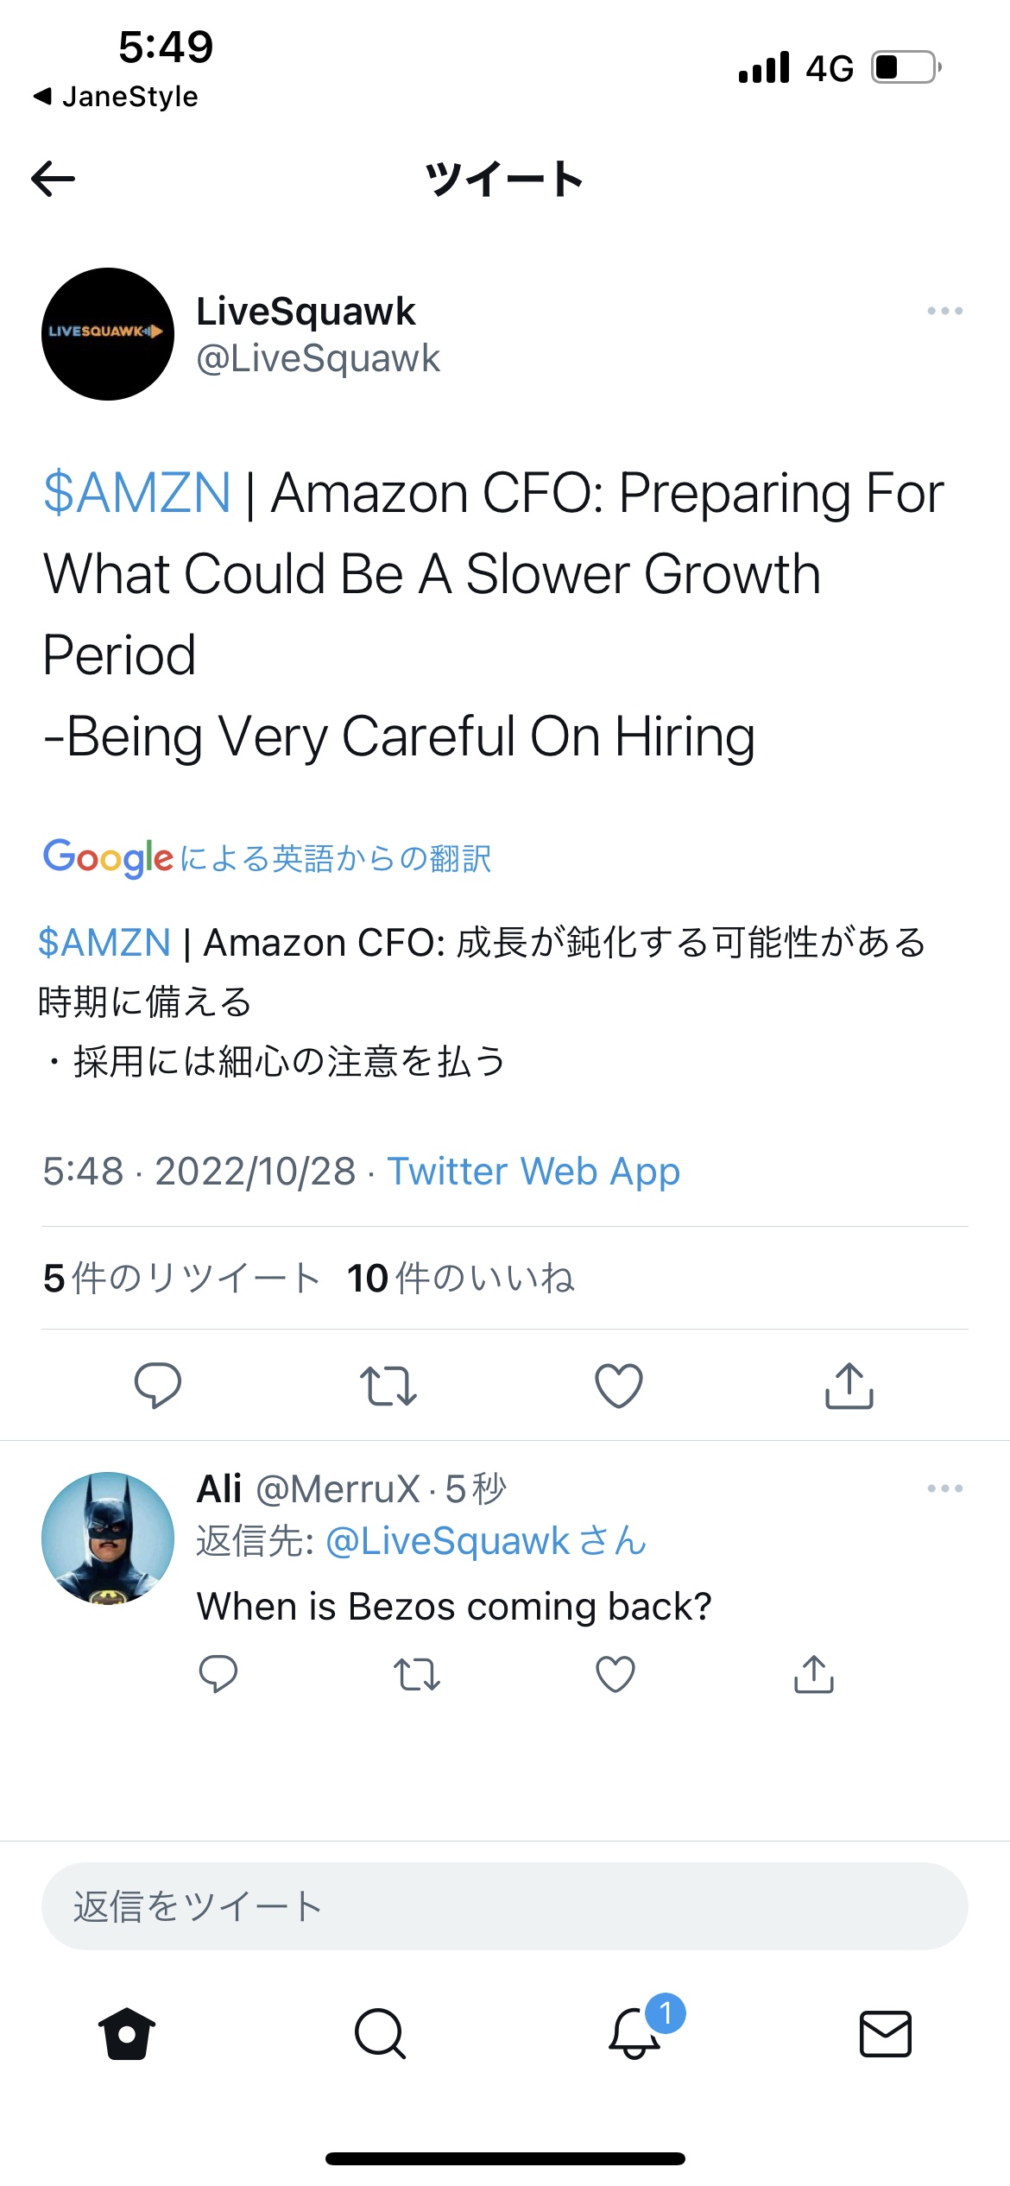
Task: Reply to the LiveSquawk tweet
Action: point(158,1385)
